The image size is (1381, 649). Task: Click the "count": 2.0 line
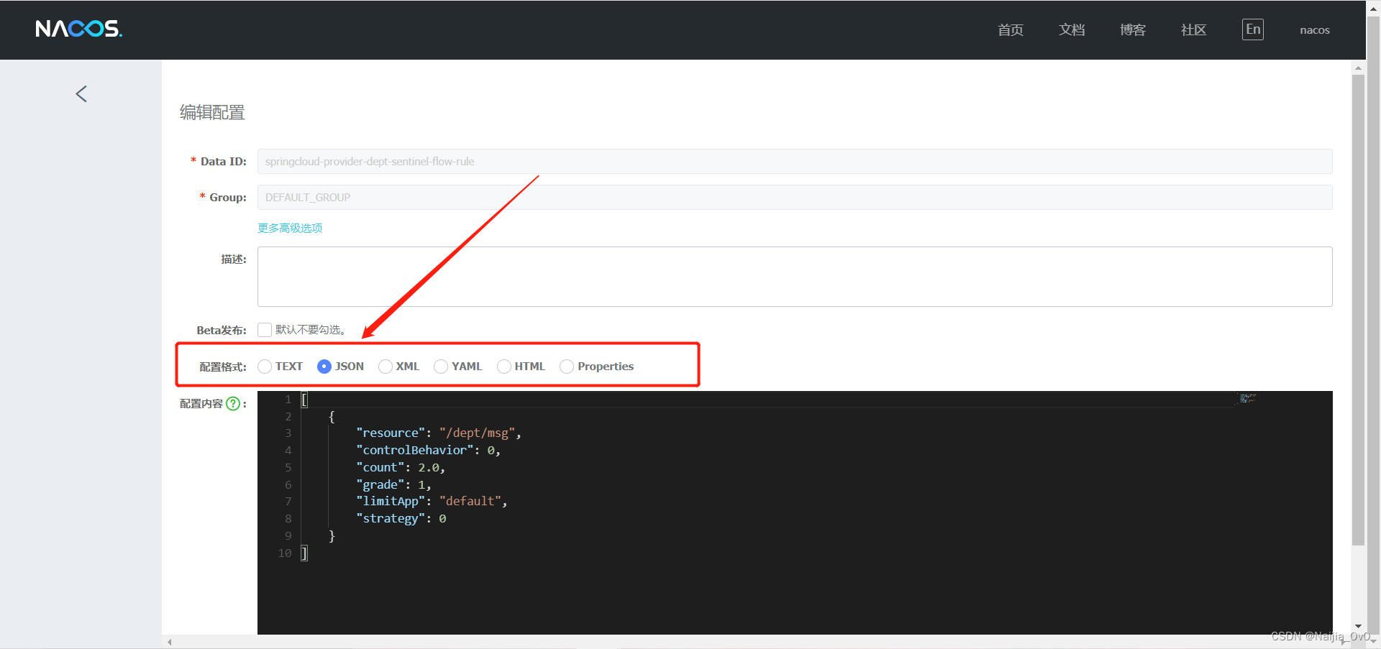pos(401,467)
